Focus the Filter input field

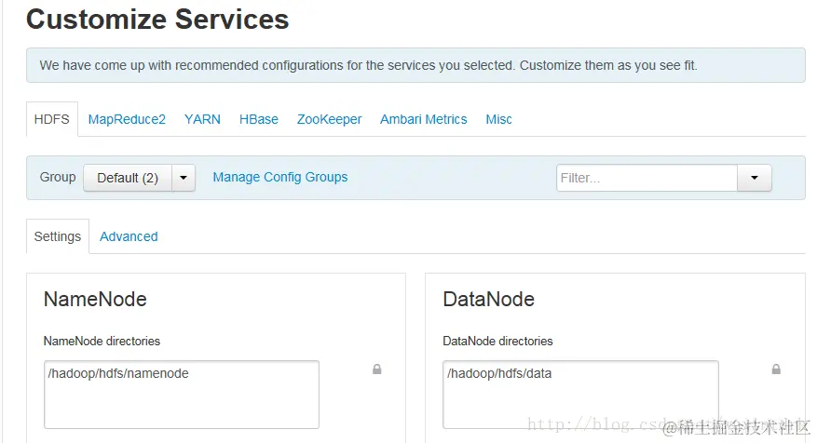[x=647, y=178]
